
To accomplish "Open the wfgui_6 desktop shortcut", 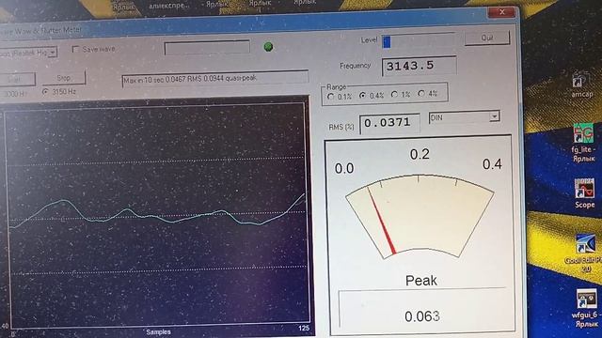I will click(x=585, y=308).
